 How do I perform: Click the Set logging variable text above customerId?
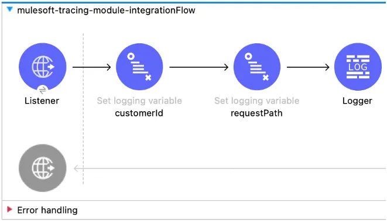tap(139, 101)
